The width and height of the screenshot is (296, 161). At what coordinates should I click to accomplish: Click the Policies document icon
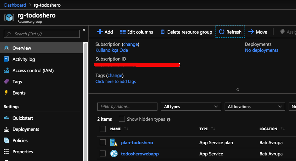tap(6, 140)
